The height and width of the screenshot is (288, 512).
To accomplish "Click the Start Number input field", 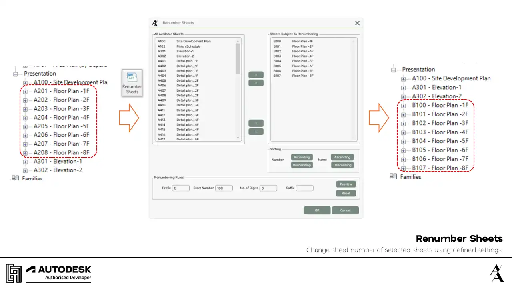I will [x=224, y=188].
